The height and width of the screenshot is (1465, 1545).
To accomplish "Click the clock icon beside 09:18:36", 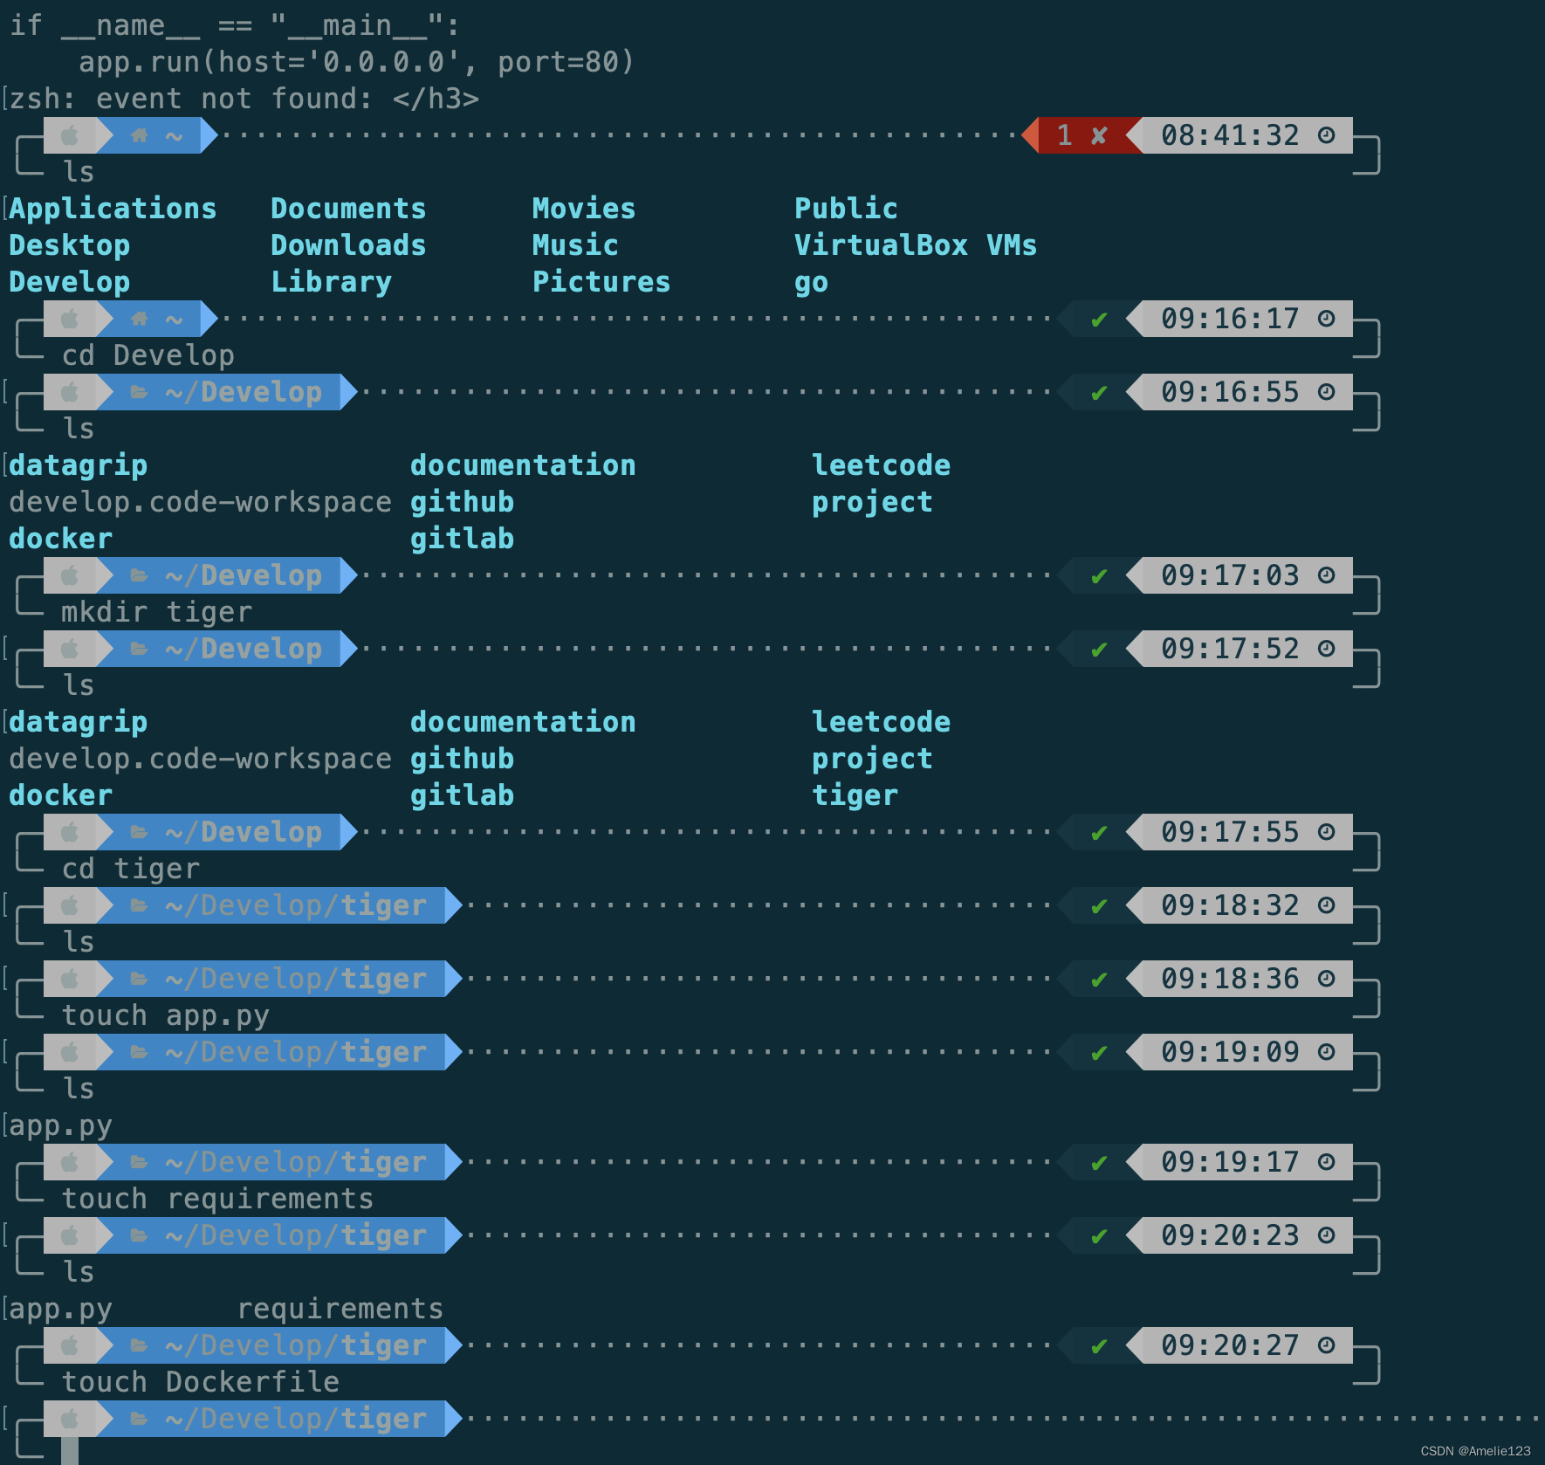I will coord(1326,979).
